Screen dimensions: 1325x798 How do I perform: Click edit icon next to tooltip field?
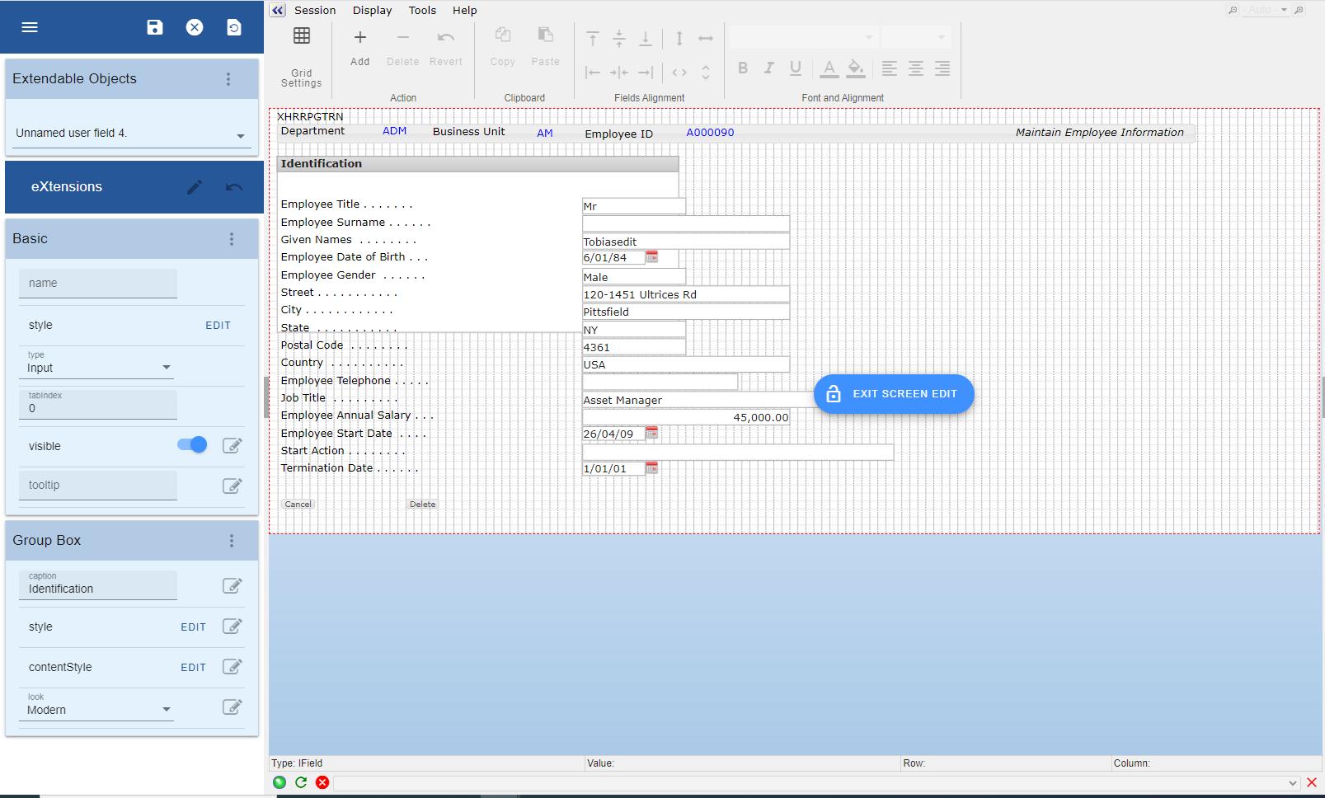click(x=233, y=486)
